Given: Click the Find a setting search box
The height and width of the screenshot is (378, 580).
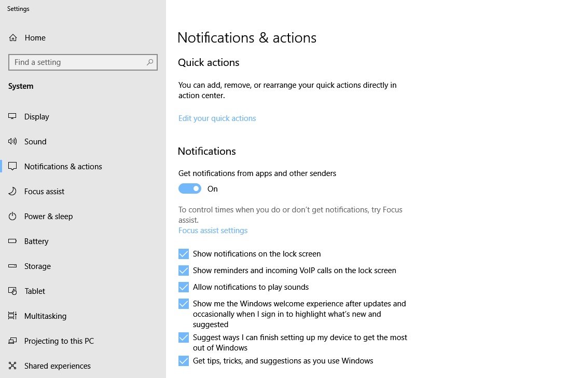Looking at the screenshot, I should [x=77, y=62].
